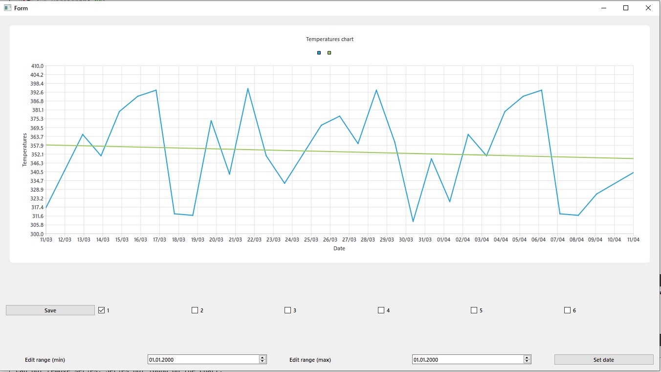Click the Date axis label
Image resolution: width=661 pixels, height=372 pixels.
339,248
